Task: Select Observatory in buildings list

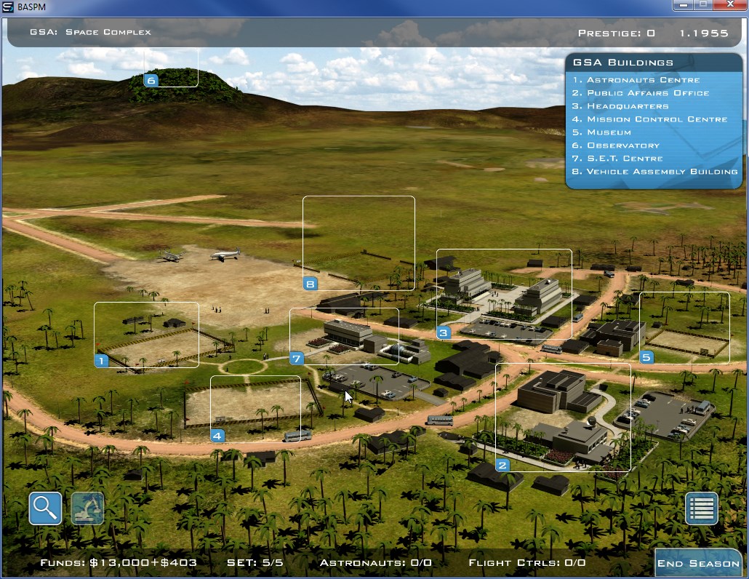Action: click(x=616, y=145)
